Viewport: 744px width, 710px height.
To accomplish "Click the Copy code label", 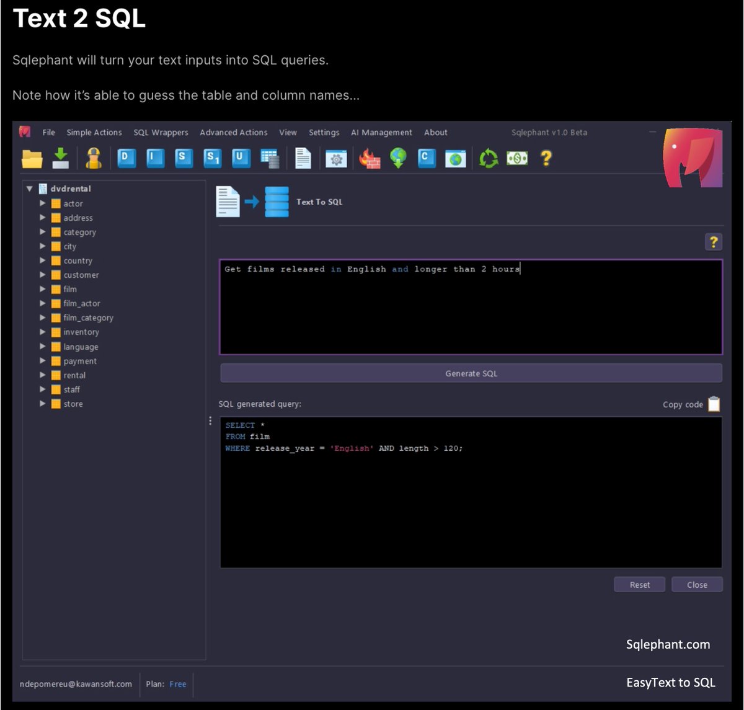I will coord(683,404).
